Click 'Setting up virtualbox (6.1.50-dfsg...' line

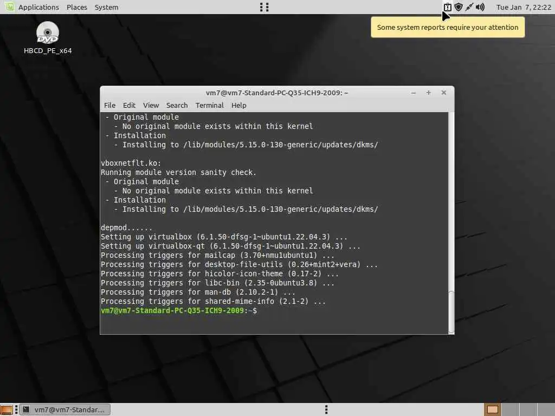[x=224, y=237]
